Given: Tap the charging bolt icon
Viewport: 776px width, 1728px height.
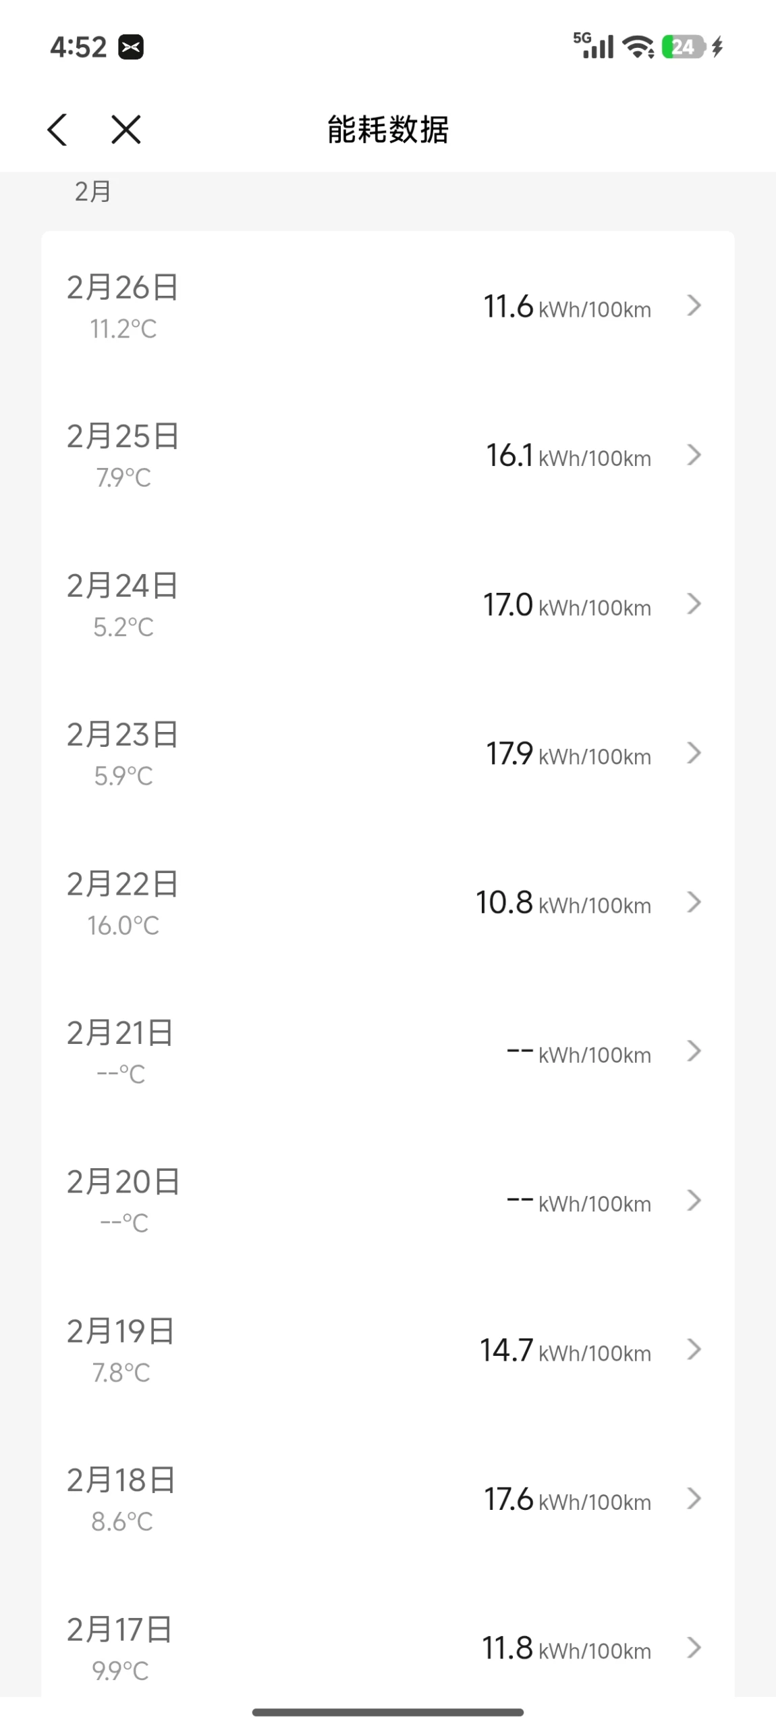Looking at the screenshot, I should pos(717,47).
